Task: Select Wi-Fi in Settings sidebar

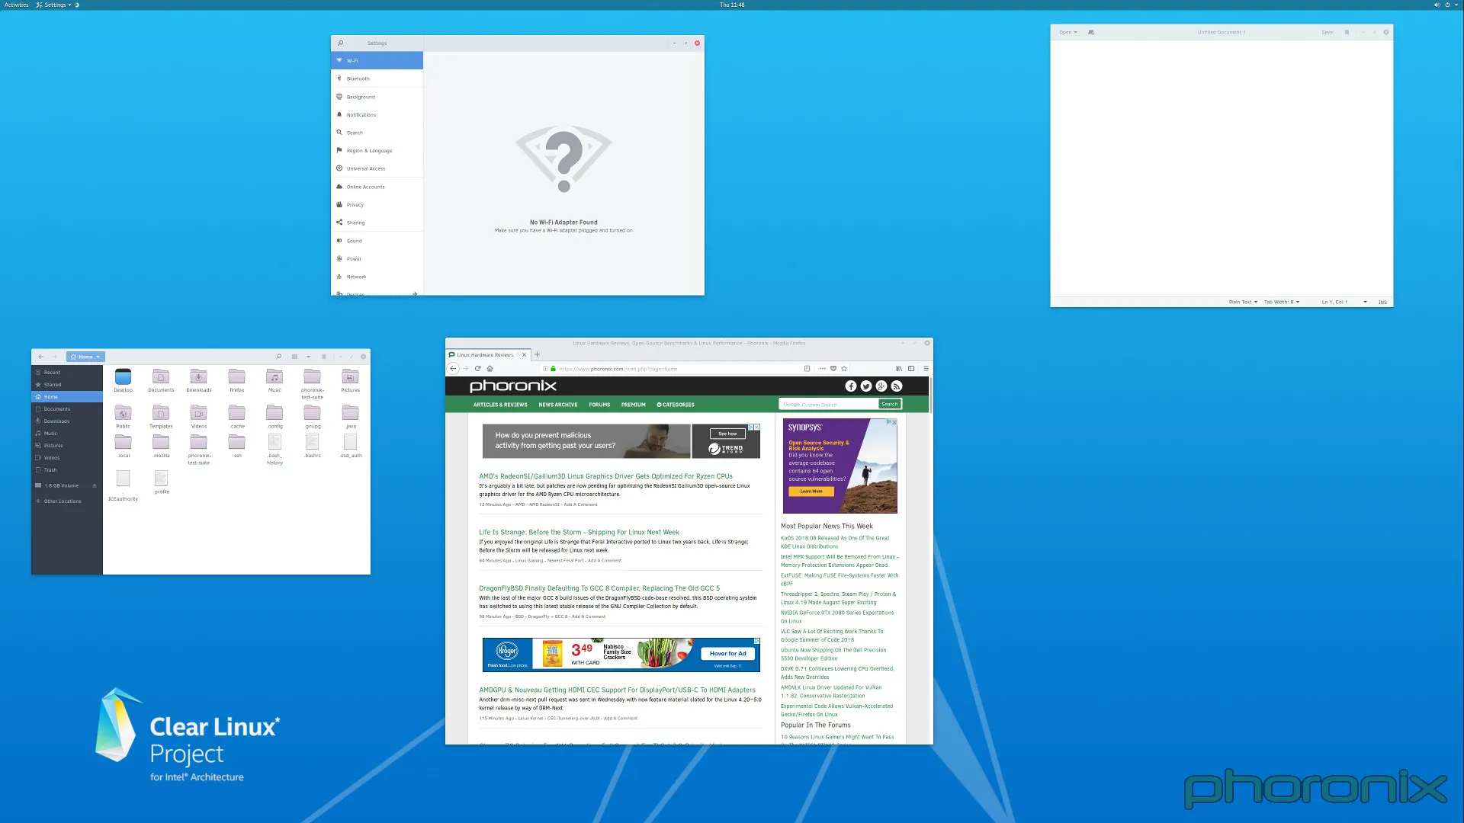Action: tap(377, 60)
